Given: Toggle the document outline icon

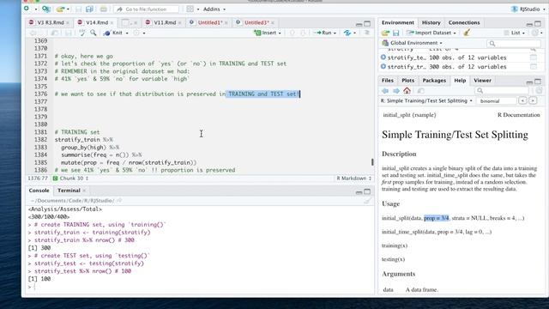Looking at the screenshot, I should coord(366,33).
